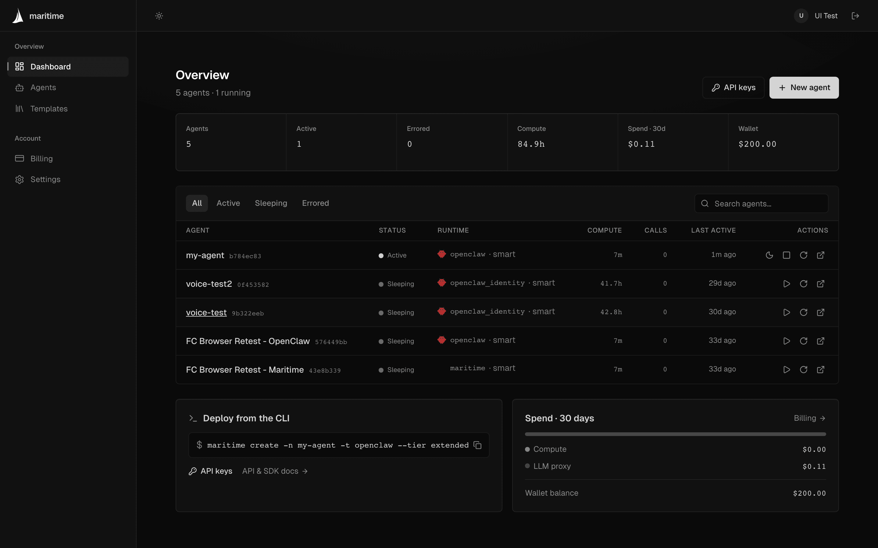
Task: Click the magnifier icon in search box
Action: [705, 203]
